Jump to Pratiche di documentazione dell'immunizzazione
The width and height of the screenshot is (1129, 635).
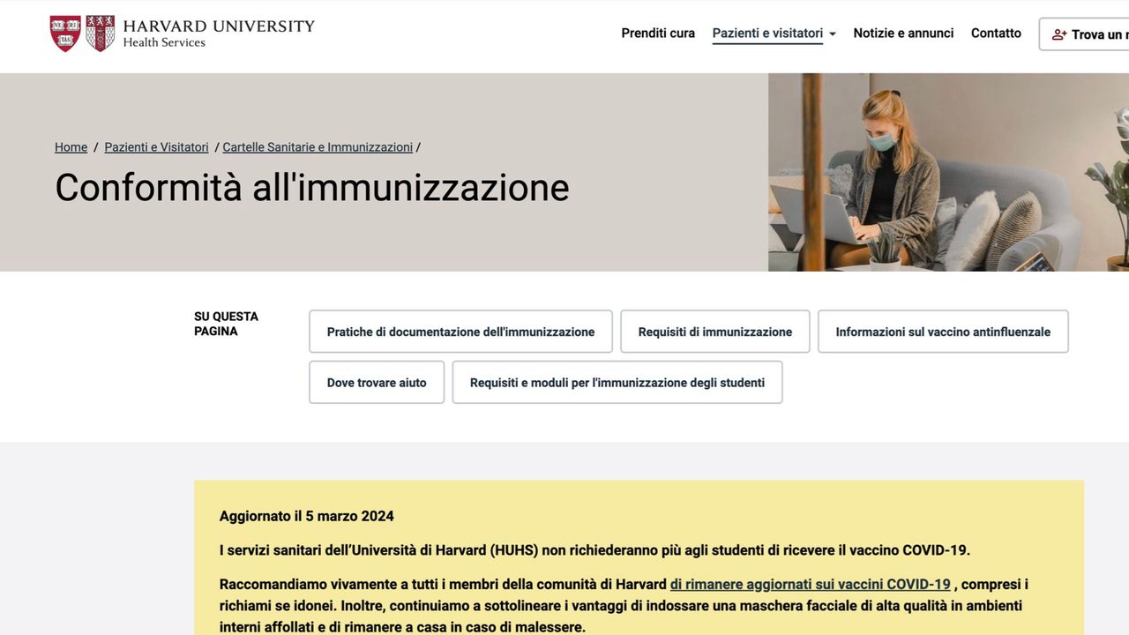[460, 332]
